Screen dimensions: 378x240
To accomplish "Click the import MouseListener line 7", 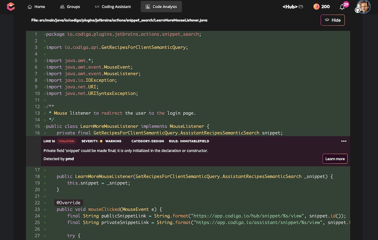I will point(93,73).
